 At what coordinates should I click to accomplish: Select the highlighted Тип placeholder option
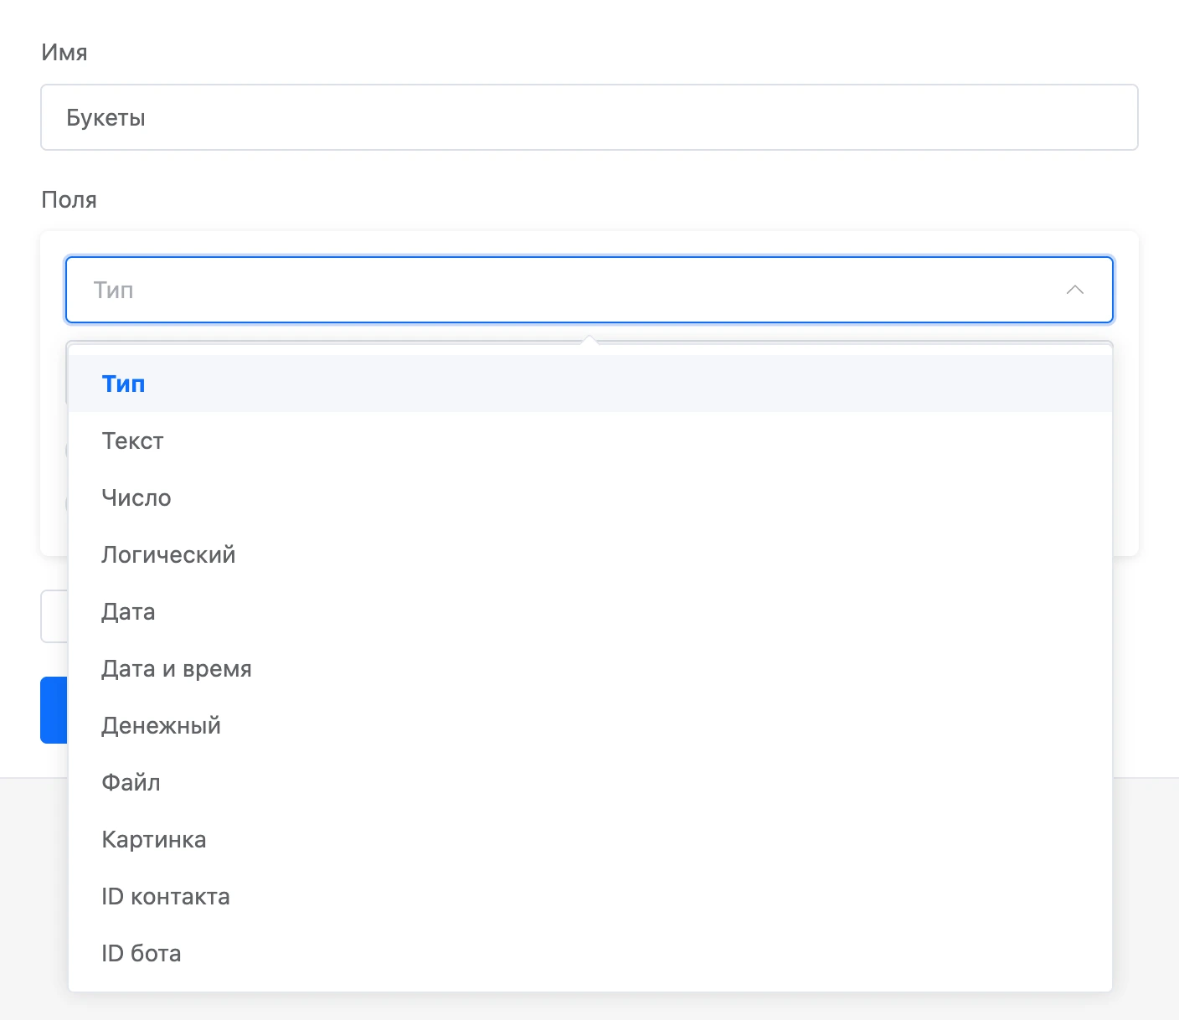coord(590,384)
